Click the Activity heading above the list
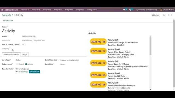 [92, 33]
